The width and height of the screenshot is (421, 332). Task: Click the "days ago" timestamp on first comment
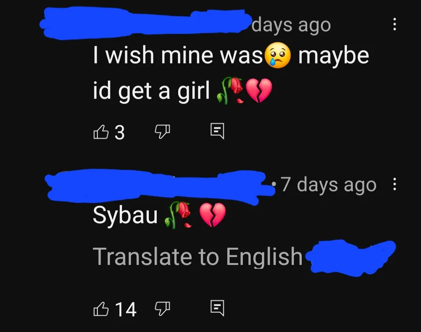pyautogui.click(x=291, y=26)
